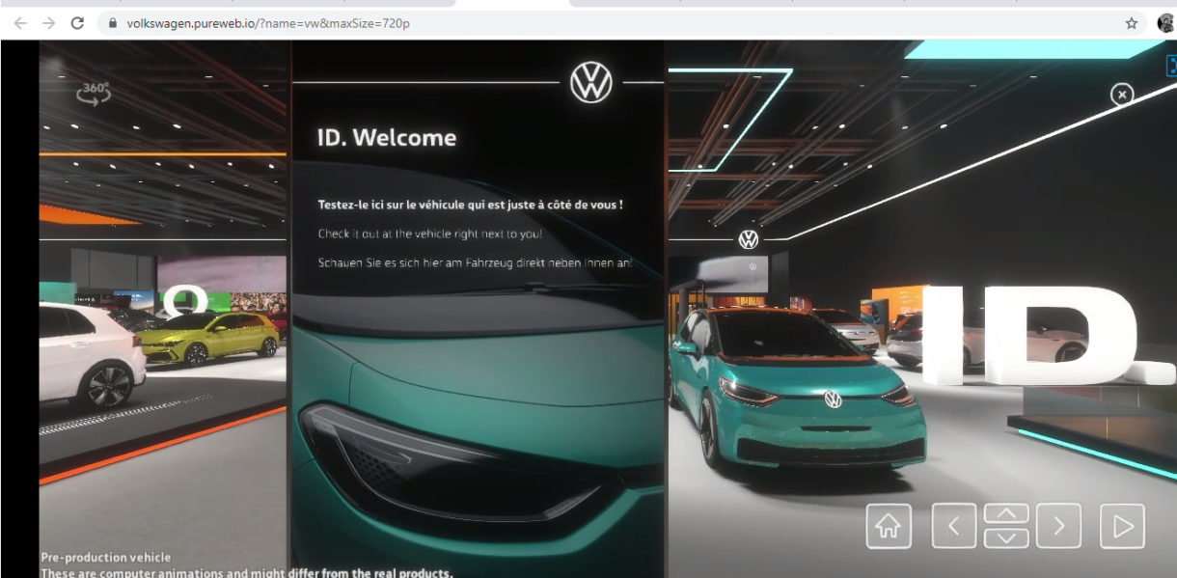Click the left arrow navigation button

953,526
